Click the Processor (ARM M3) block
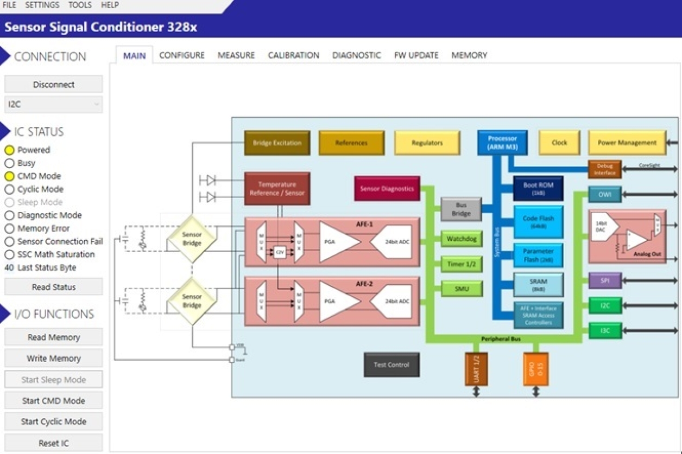 click(502, 143)
